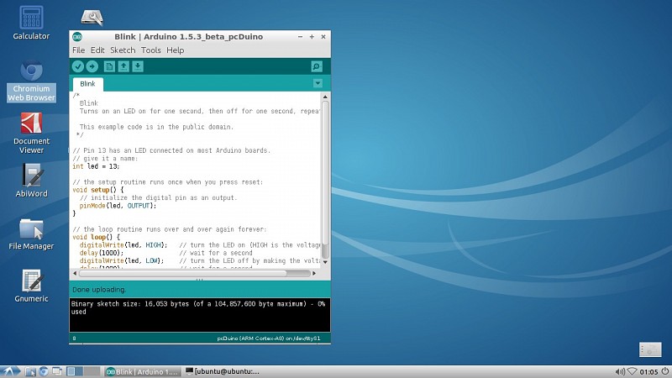
Task: Launch Chromium Web Browser from desktop
Action: (31, 81)
